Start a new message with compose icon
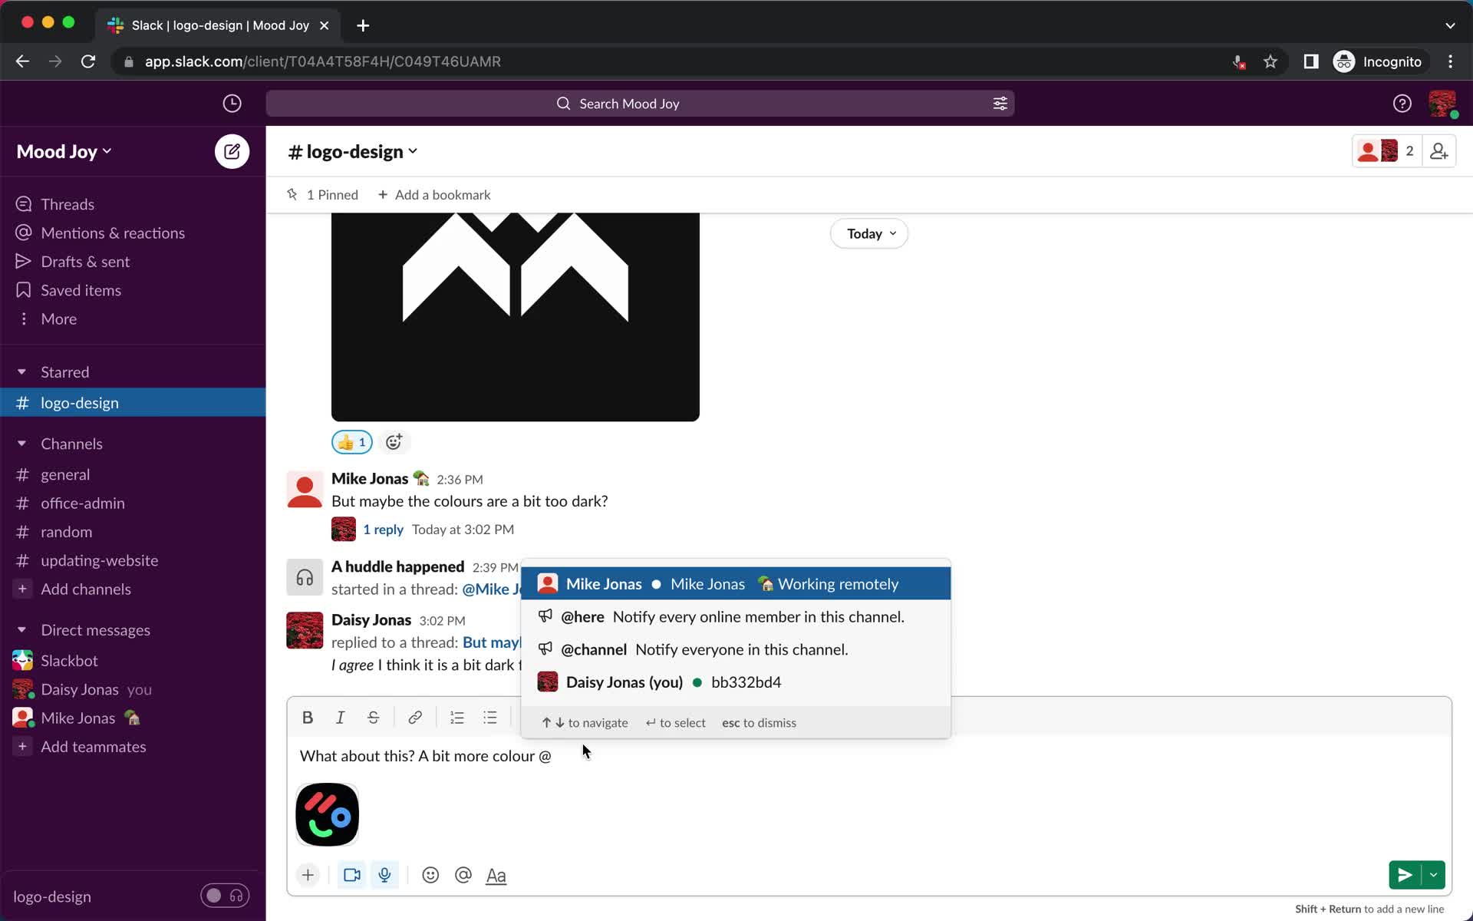Screen dimensions: 1473x921 [232, 151]
